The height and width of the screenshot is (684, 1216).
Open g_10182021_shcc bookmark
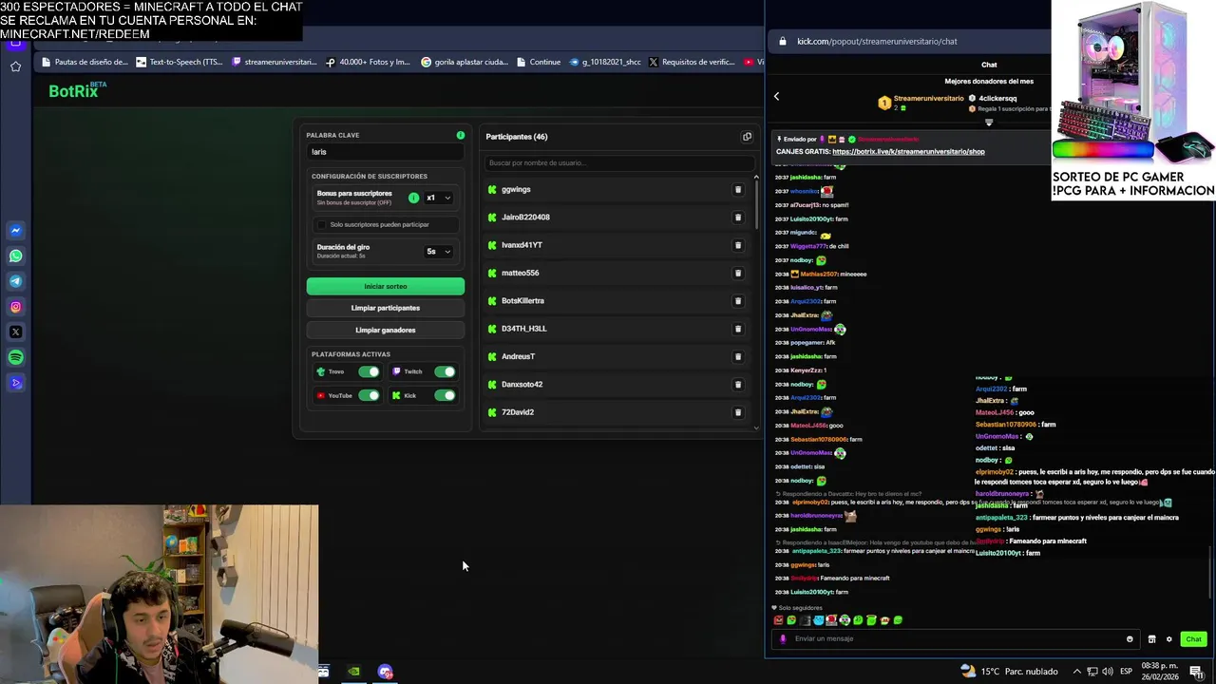[604, 63]
